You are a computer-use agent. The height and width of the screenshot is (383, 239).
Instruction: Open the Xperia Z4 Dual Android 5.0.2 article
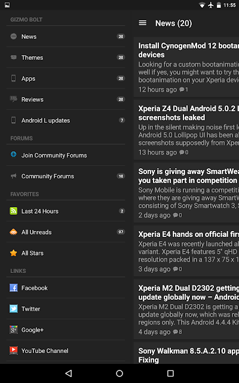tap(186, 130)
